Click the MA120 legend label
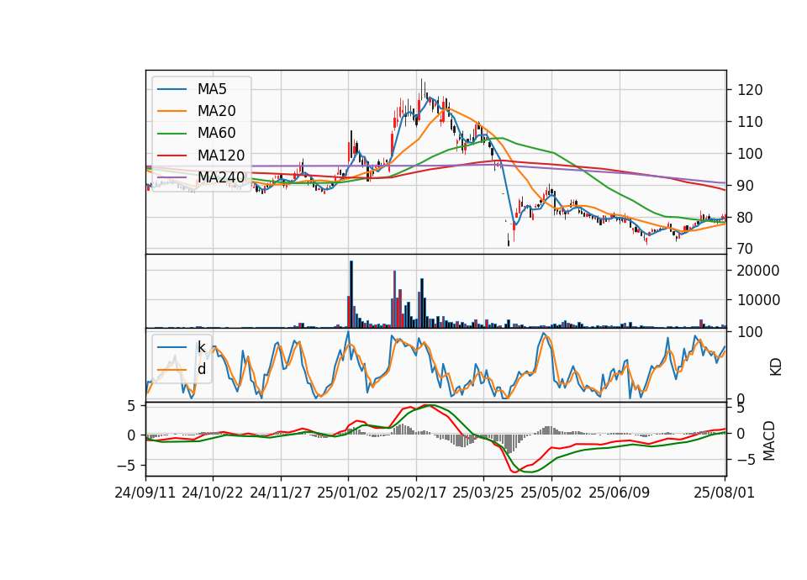The image size is (807, 580). (x=221, y=156)
